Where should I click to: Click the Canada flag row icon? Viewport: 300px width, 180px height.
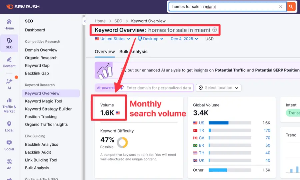click(x=195, y=138)
